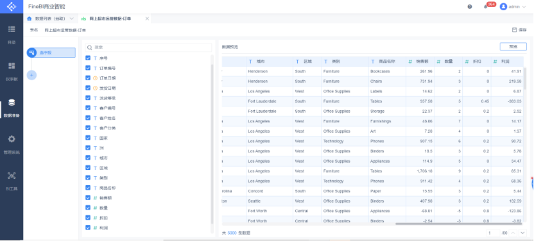Viewport: 534px width, 241px height.
Task: Select the Concord city cell
Action: pos(270,191)
